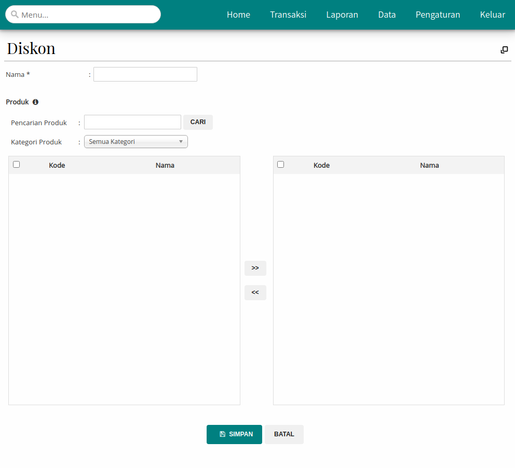
Task: Click Keluar to log out
Action: (492, 15)
